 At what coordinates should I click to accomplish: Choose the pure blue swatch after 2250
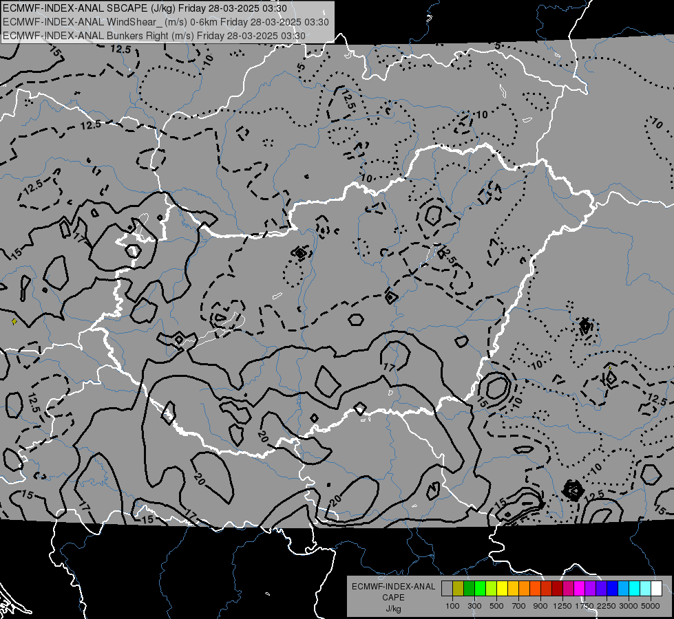coord(613,588)
